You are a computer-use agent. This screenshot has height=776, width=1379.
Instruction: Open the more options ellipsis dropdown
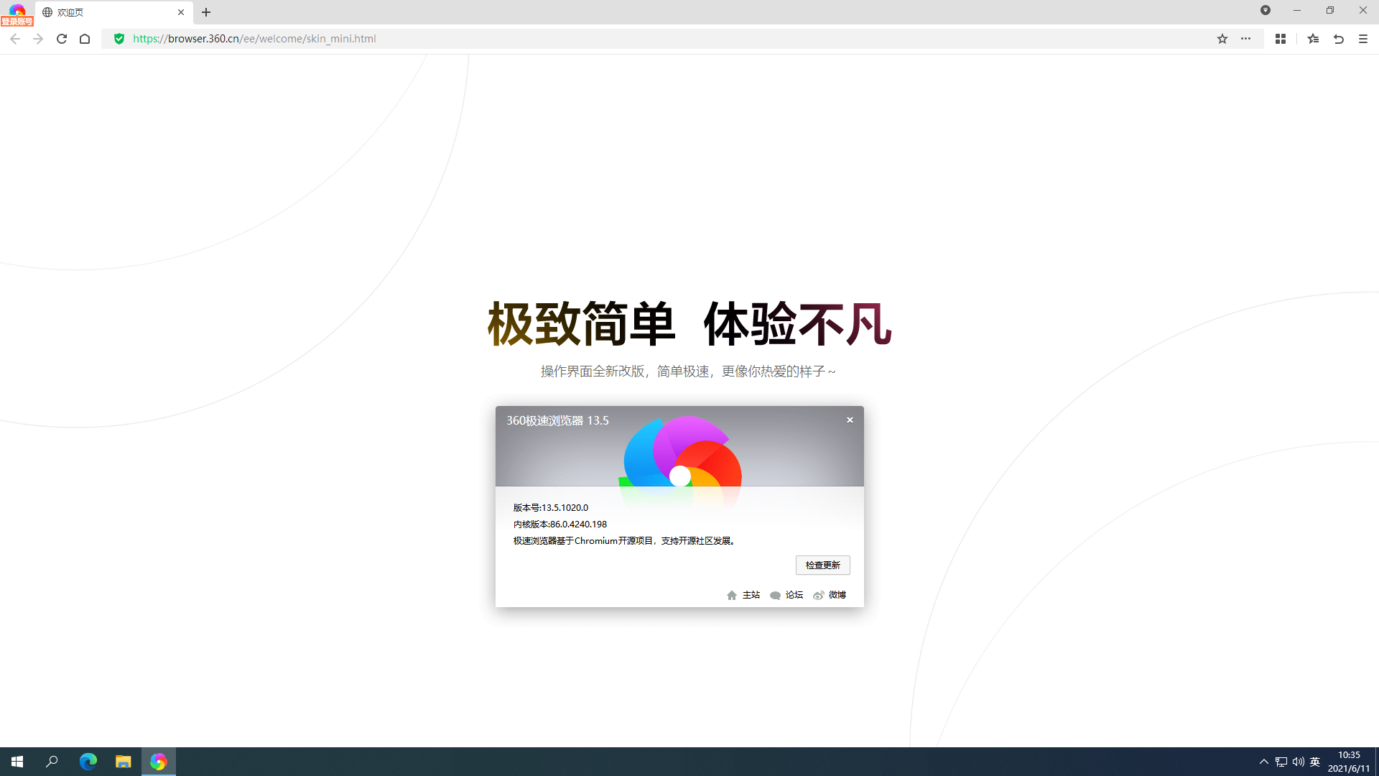(1247, 39)
